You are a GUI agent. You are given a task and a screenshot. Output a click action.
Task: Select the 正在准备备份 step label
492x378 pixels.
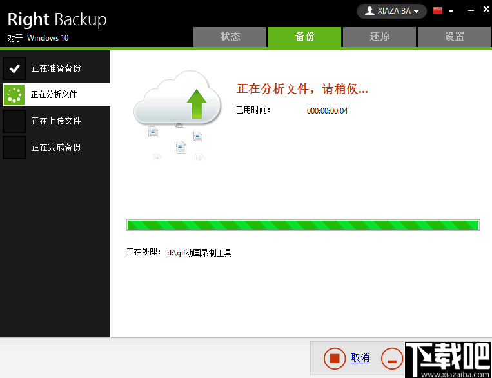pyautogui.click(x=56, y=68)
